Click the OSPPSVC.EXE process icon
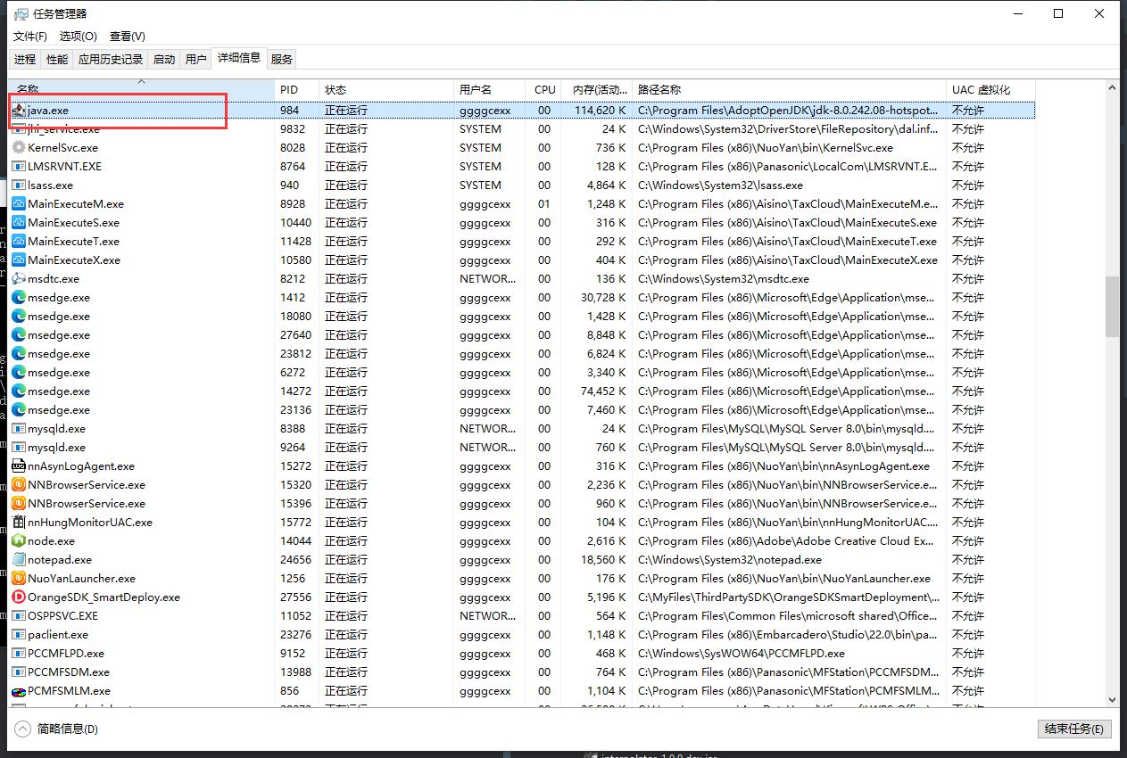 19,616
